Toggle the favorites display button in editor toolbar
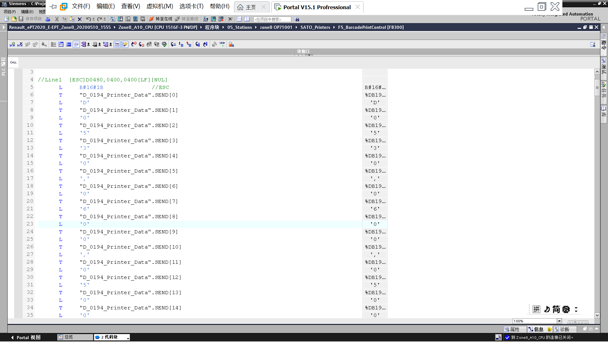Screen dimensions: 608x342 (x=125, y=45)
